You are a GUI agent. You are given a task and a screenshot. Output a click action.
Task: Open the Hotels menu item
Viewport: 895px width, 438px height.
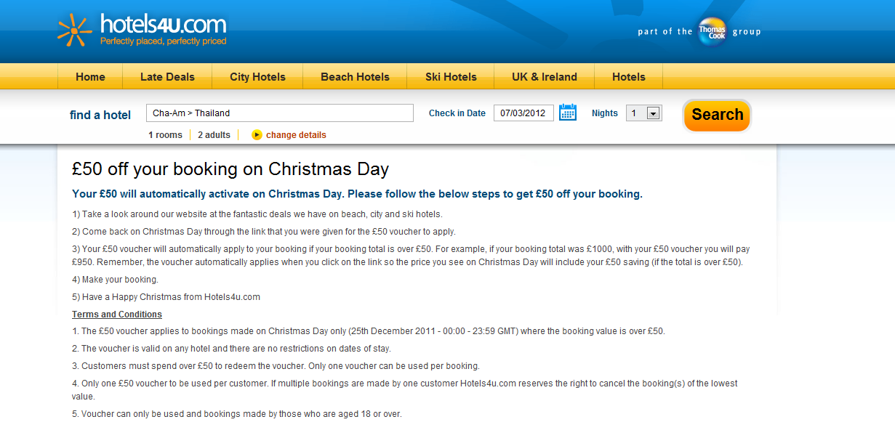[x=628, y=77]
